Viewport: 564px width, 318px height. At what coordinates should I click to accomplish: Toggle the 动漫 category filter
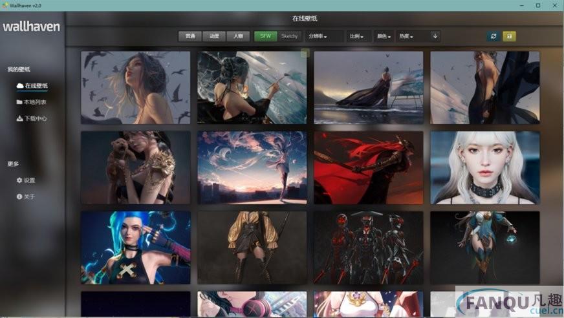214,36
